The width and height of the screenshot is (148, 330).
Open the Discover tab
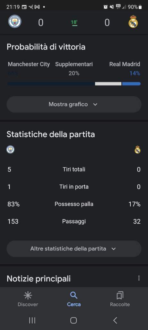point(28,299)
